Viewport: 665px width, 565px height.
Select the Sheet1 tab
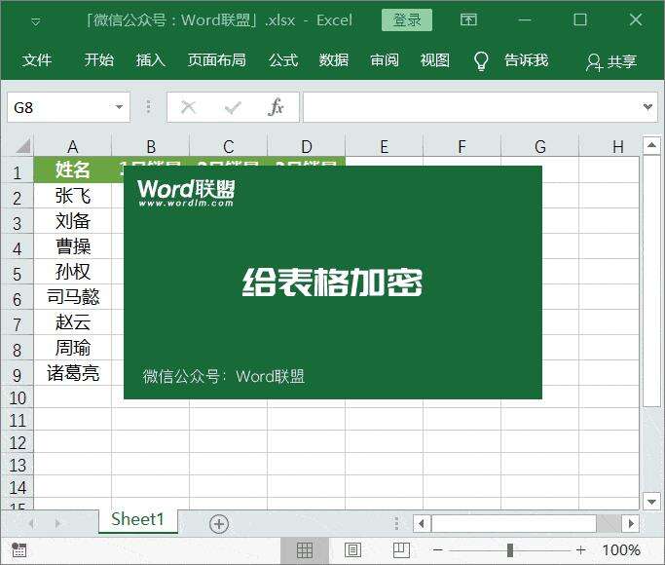pyautogui.click(x=137, y=519)
